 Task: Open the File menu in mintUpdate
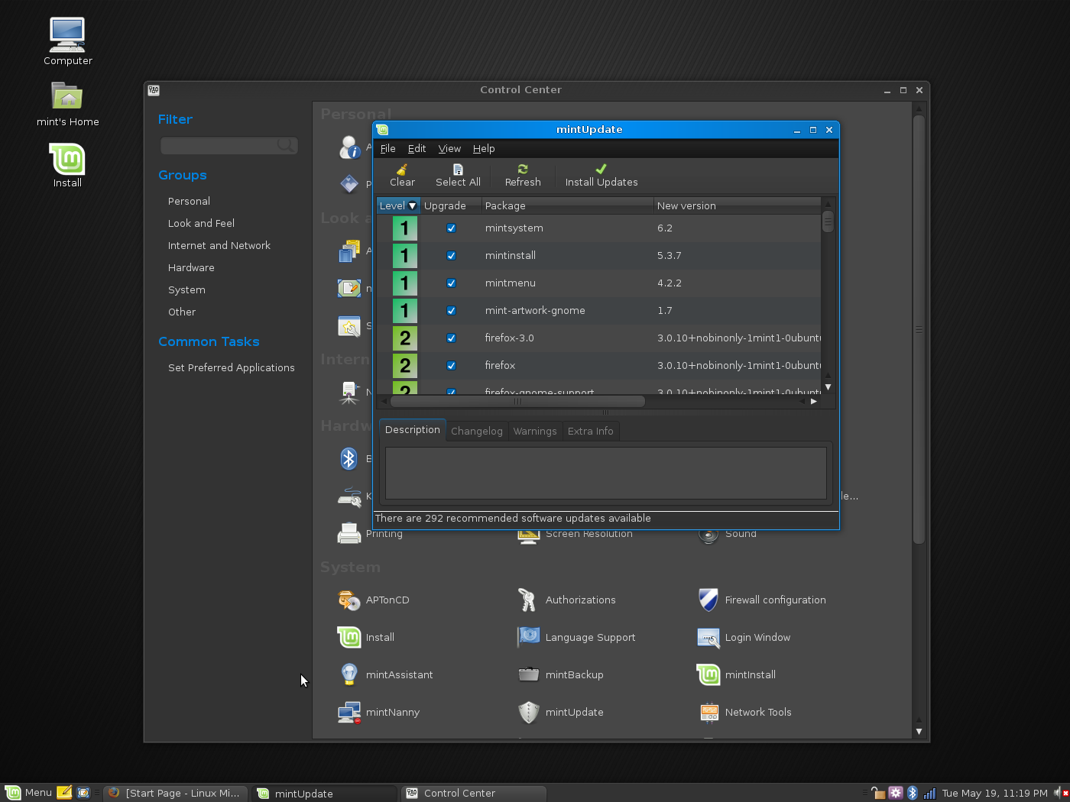387,149
